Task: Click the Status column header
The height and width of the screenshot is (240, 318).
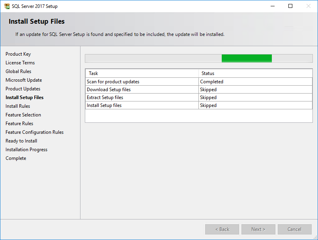Action: (255, 73)
